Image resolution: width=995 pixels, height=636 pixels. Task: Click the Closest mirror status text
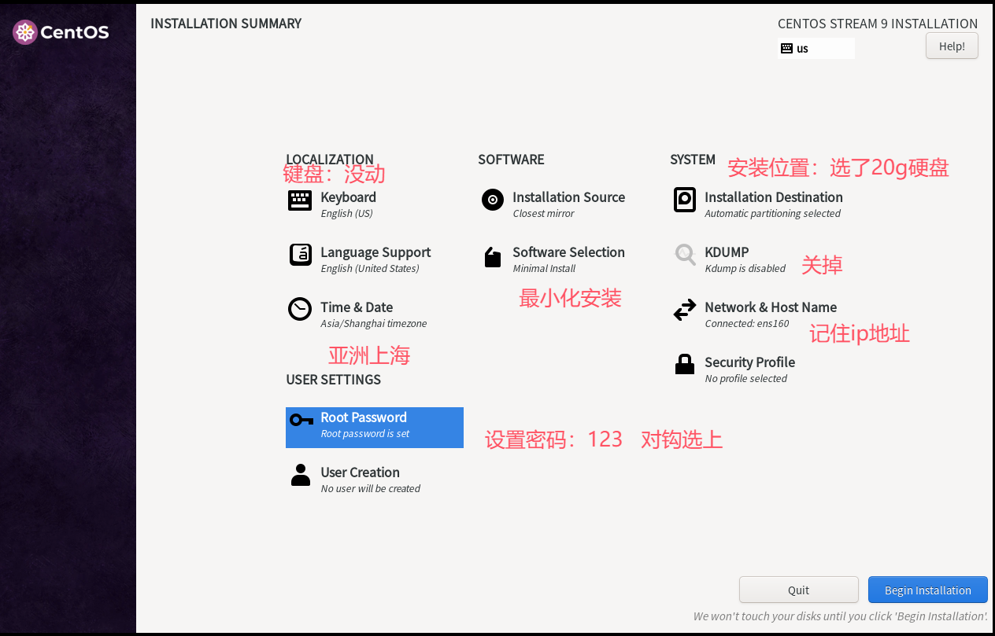click(x=543, y=214)
